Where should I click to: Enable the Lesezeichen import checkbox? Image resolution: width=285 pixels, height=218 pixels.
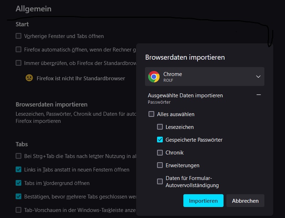pos(160,127)
